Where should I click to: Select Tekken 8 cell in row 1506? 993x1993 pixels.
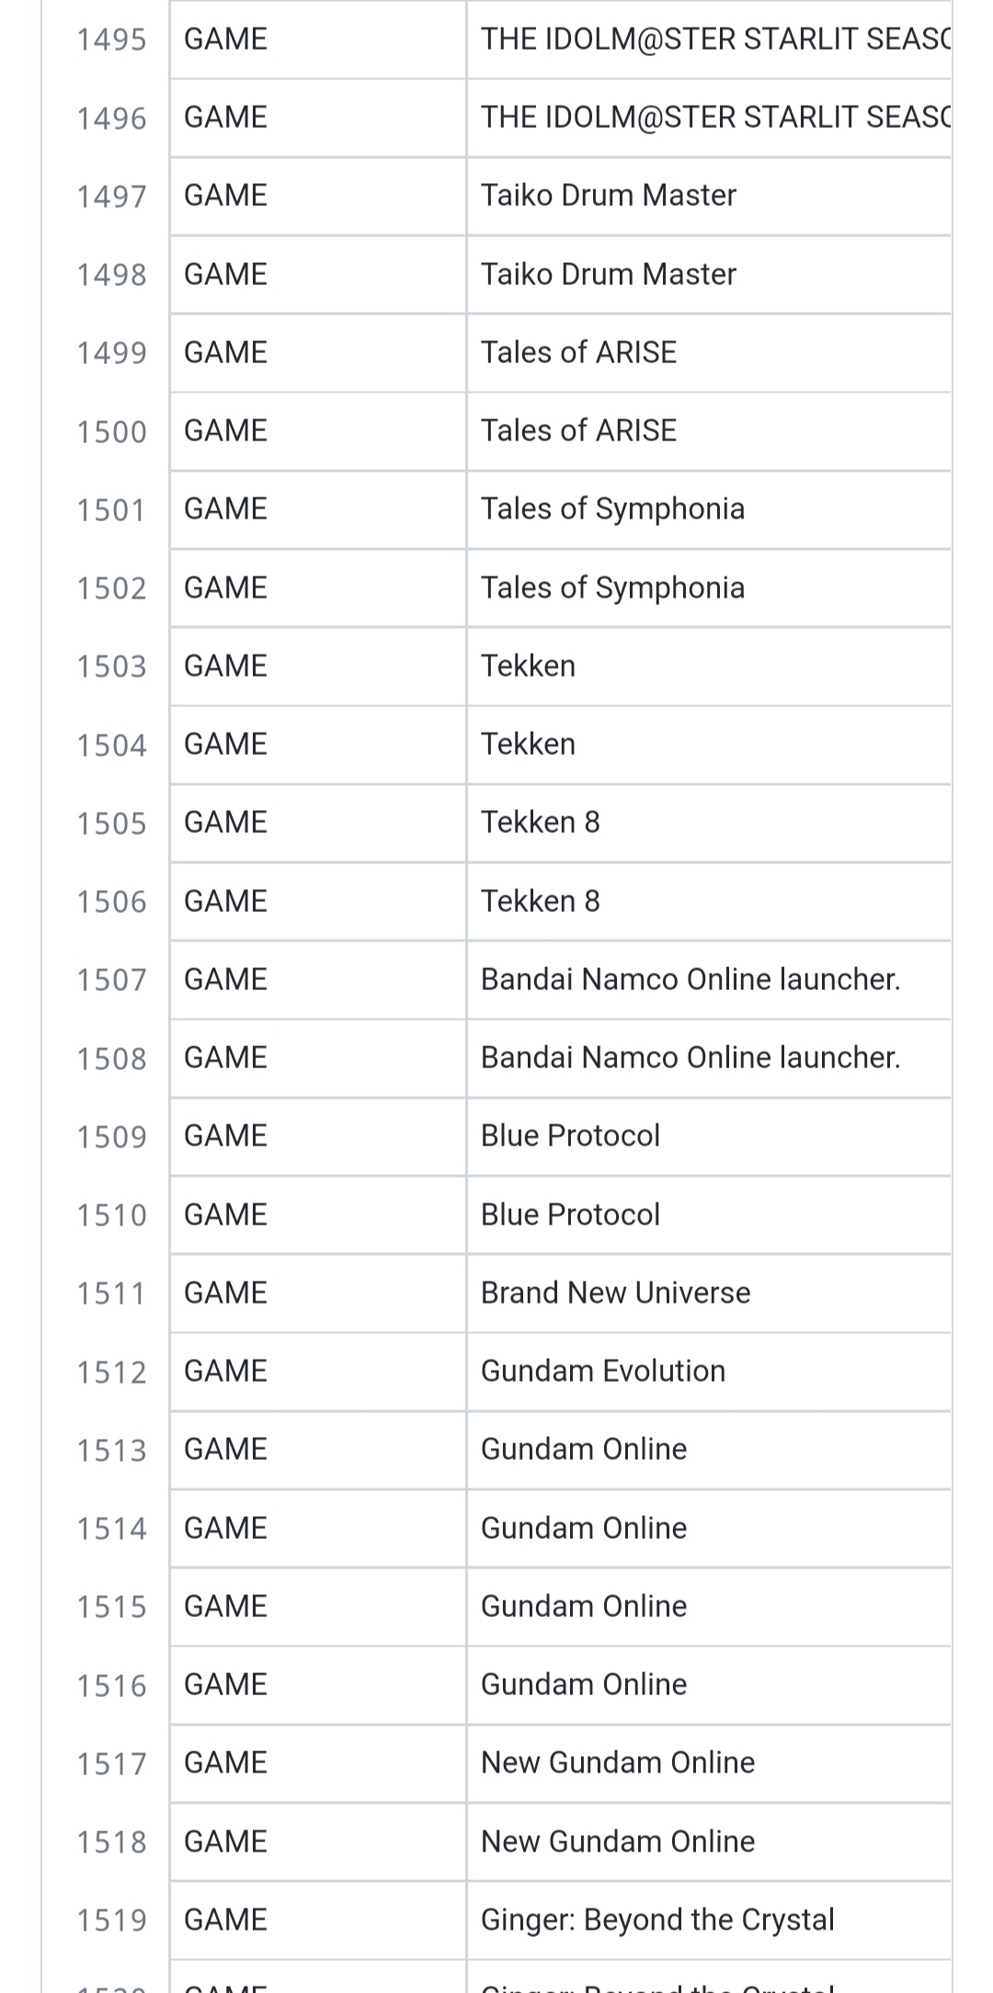coord(709,902)
